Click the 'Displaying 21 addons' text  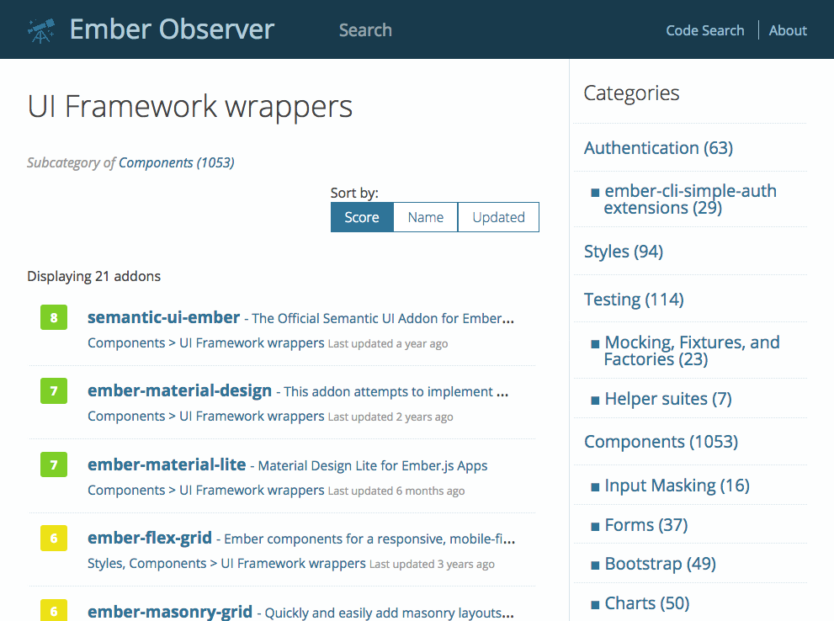tap(93, 277)
